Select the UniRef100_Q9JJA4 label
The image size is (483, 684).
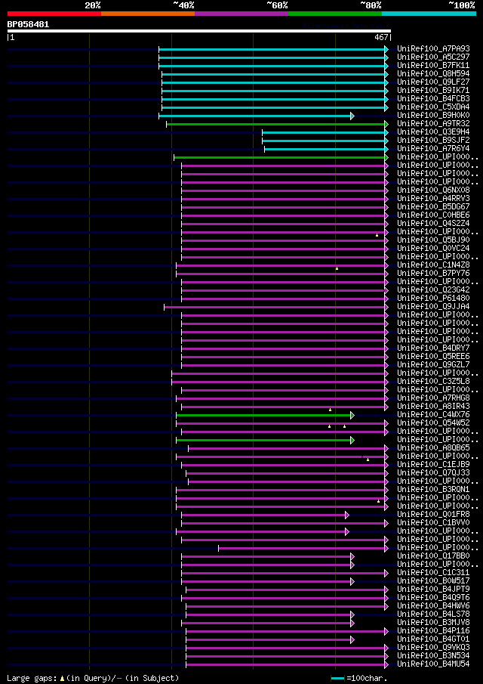pos(433,306)
